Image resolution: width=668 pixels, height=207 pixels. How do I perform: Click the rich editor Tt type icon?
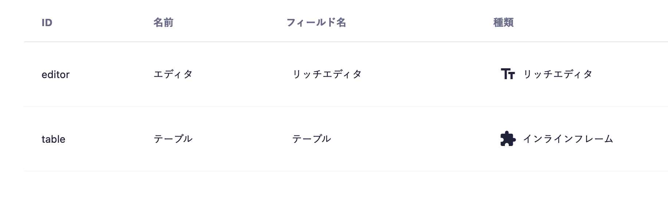508,74
